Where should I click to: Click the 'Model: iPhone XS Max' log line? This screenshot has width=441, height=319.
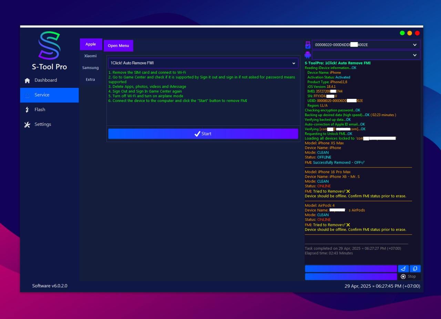point(324,143)
